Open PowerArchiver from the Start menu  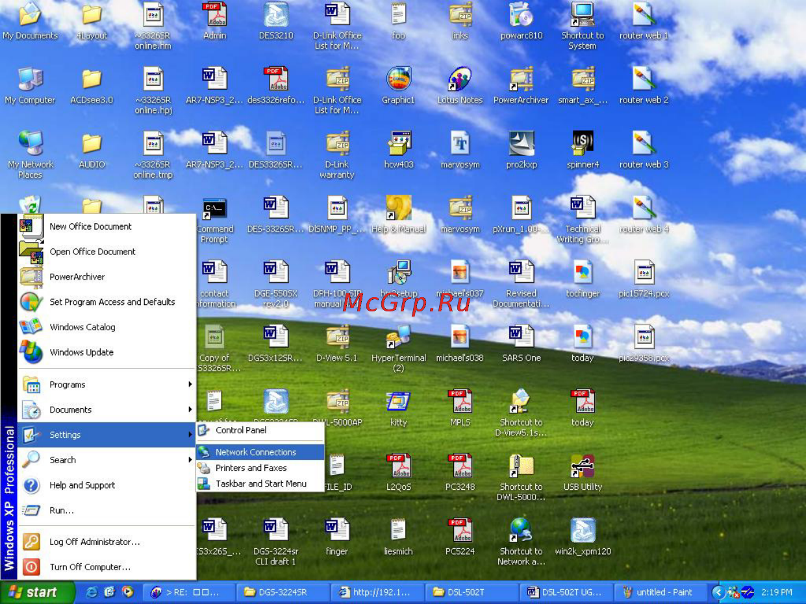[107, 277]
